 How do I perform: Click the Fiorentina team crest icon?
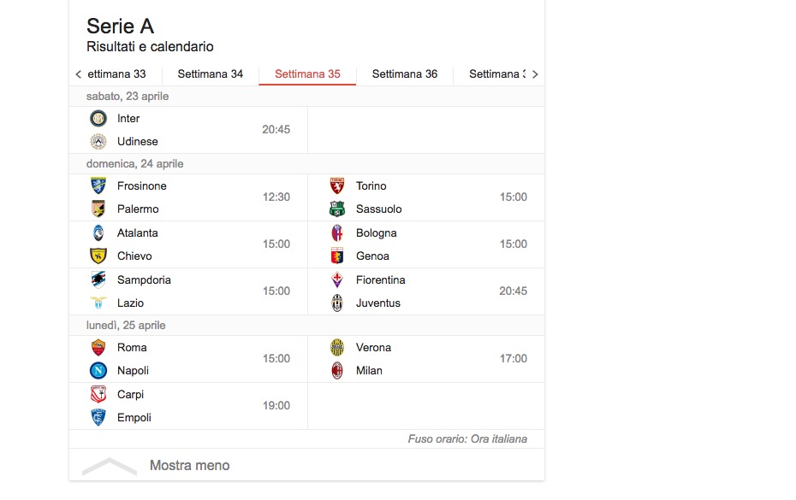pyautogui.click(x=337, y=279)
